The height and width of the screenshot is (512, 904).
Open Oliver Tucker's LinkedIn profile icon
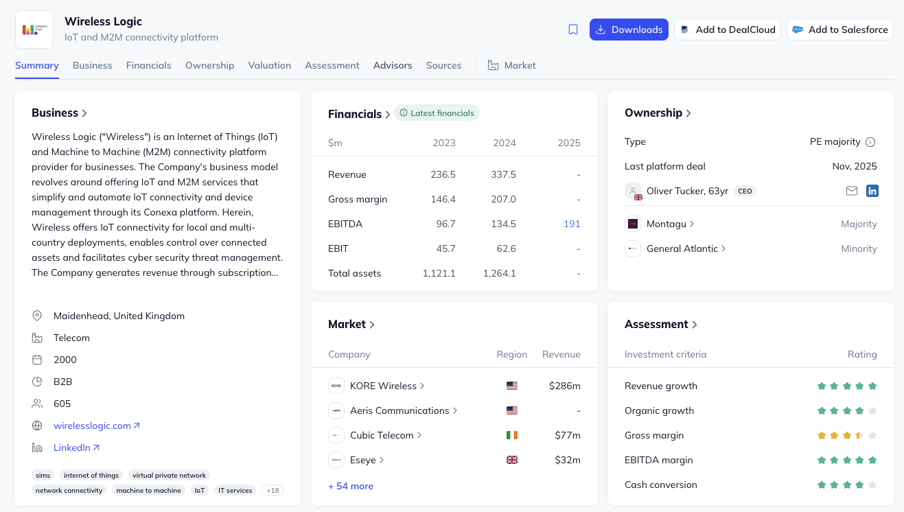[x=872, y=191]
